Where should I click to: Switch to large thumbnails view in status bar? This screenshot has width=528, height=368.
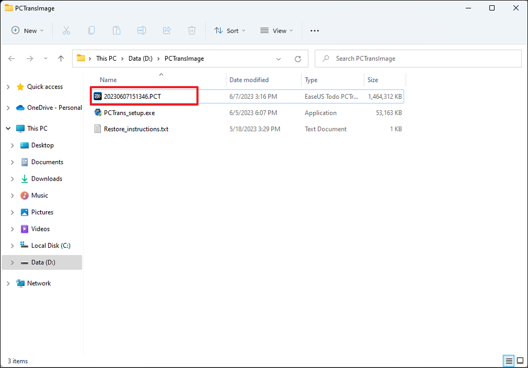[520, 361]
